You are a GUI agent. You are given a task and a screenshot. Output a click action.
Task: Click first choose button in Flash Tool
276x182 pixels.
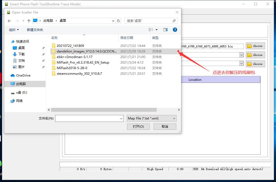pos(255,46)
